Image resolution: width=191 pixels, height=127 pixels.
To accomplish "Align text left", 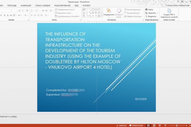I will pos(32,15).
